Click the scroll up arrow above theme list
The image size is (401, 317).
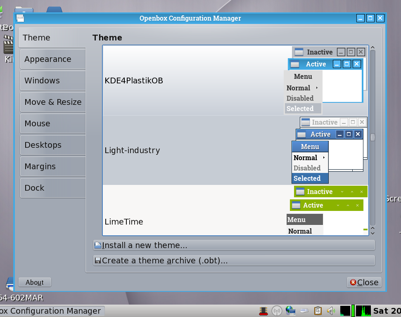pyautogui.click(x=373, y=47)
